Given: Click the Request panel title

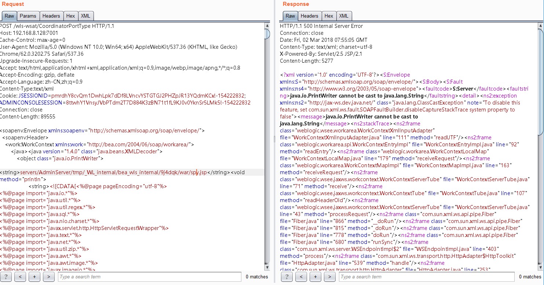Looking at the screenshot, I should (x=13, y=4).
